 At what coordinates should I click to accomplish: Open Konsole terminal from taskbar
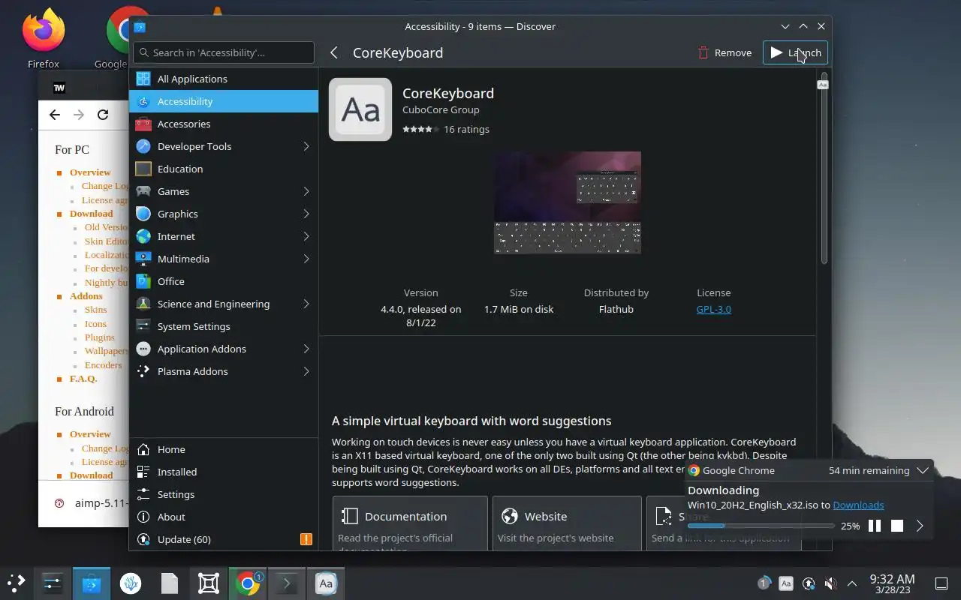pyautogui.click(x=287, y=583)
